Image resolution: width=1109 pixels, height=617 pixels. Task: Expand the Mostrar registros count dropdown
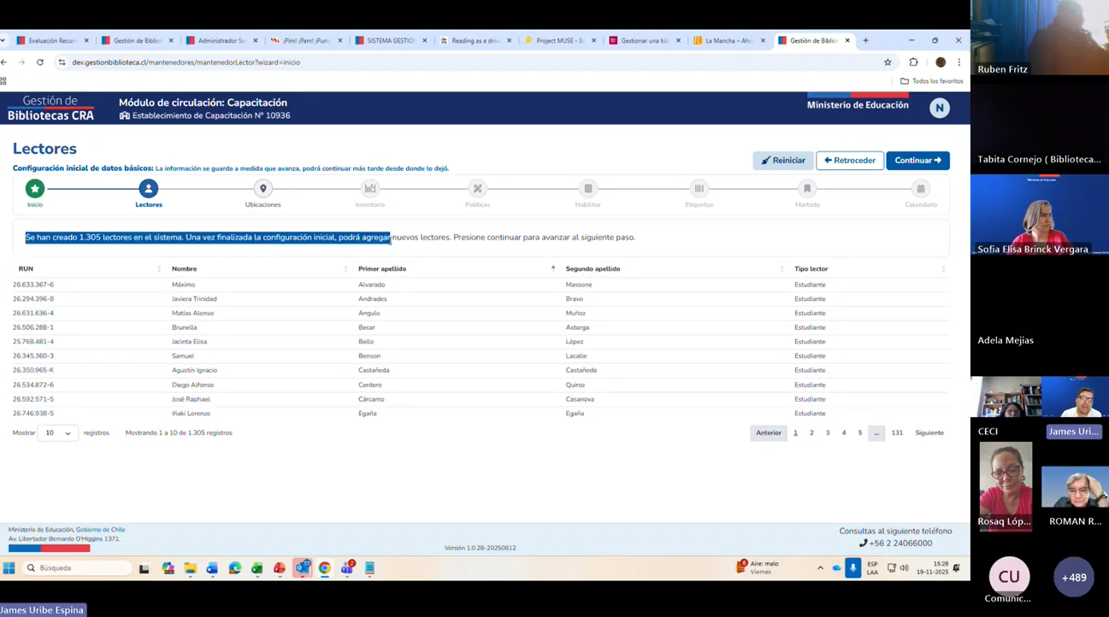[x=57, y=433]
